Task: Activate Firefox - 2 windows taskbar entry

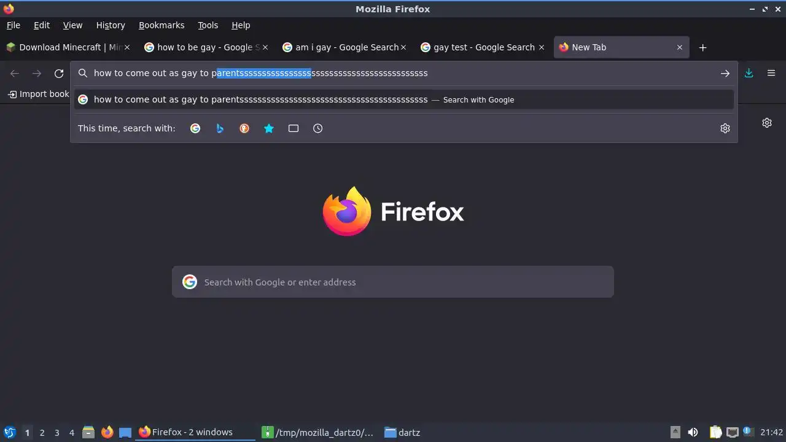Action: 195,432
